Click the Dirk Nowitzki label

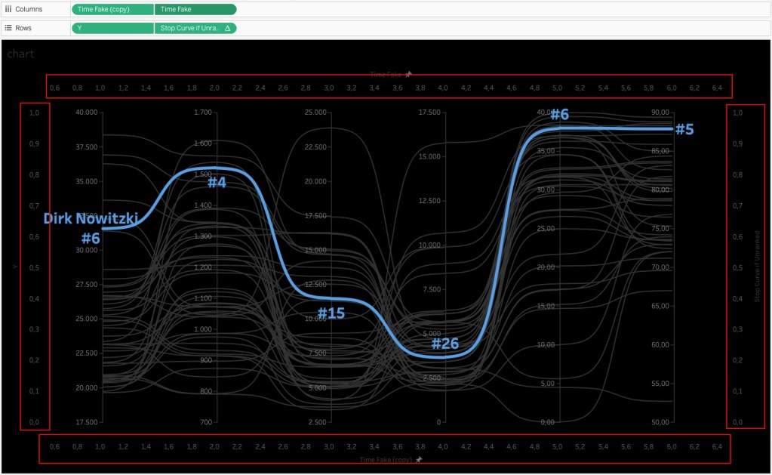(91, 218)
